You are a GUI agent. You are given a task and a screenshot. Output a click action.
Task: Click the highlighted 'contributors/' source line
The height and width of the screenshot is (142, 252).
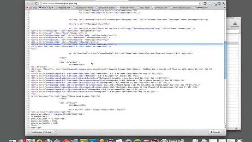coord(127,44)
